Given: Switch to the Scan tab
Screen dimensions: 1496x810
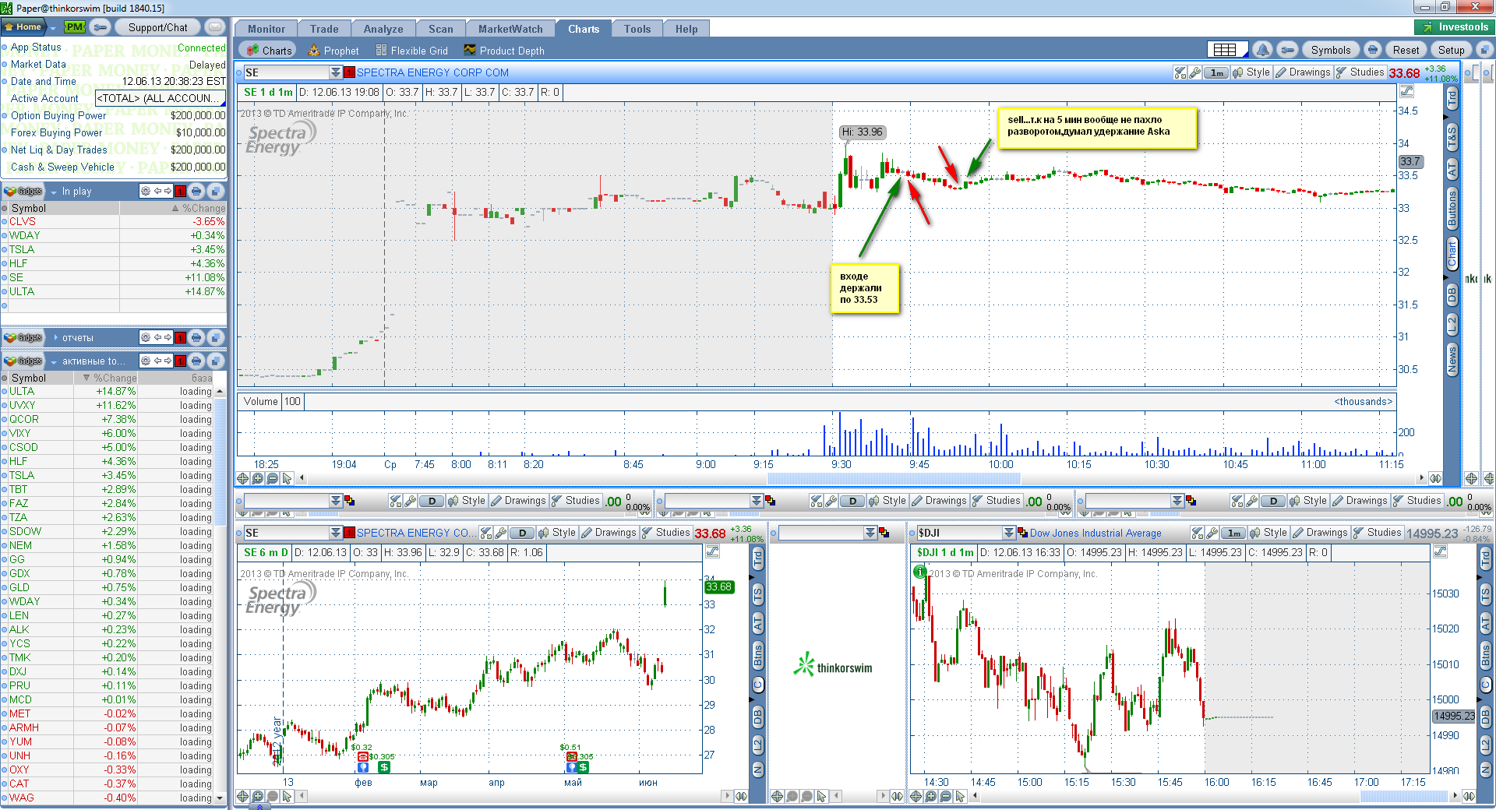Looking at the screenshot, I should [440, 29].
